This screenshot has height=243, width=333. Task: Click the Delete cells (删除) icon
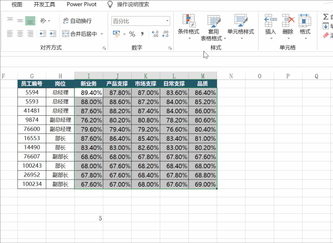point(288,24)
